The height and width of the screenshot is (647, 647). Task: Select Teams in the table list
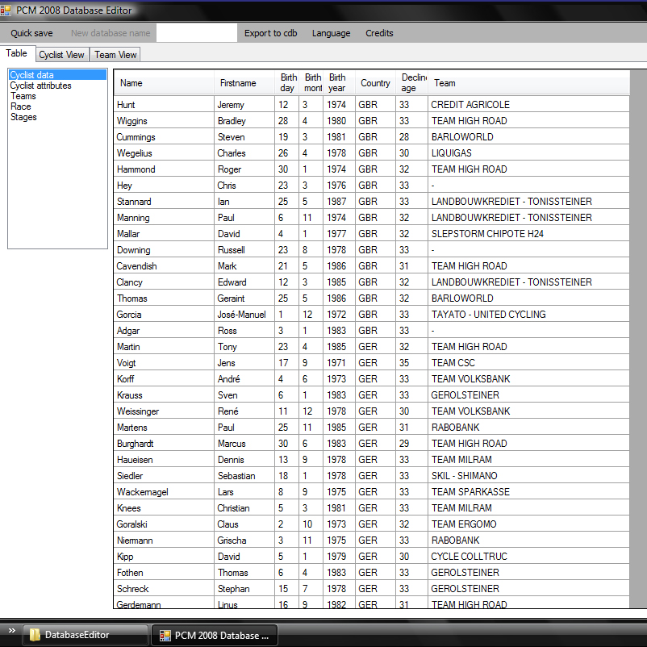23,96
